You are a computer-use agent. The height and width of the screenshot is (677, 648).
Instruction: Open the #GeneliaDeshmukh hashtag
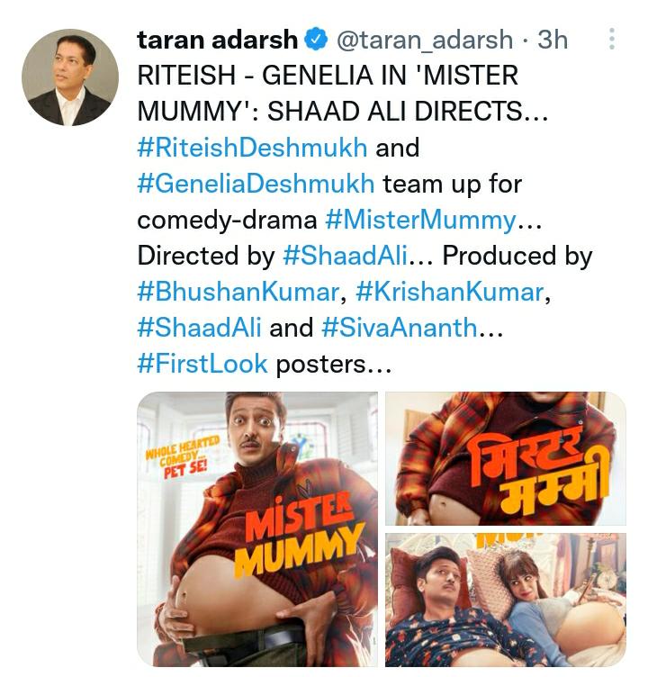point(256,184)
